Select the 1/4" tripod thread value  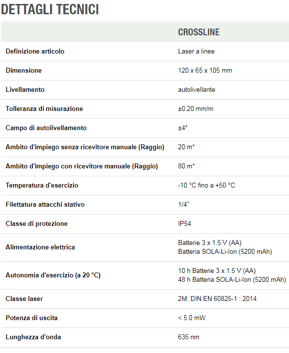coord(184,204)
